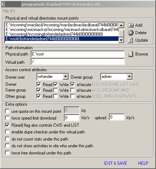Enable Same group eXecute checkbox
Screen dimensions: 156x169
pos(72,90)
